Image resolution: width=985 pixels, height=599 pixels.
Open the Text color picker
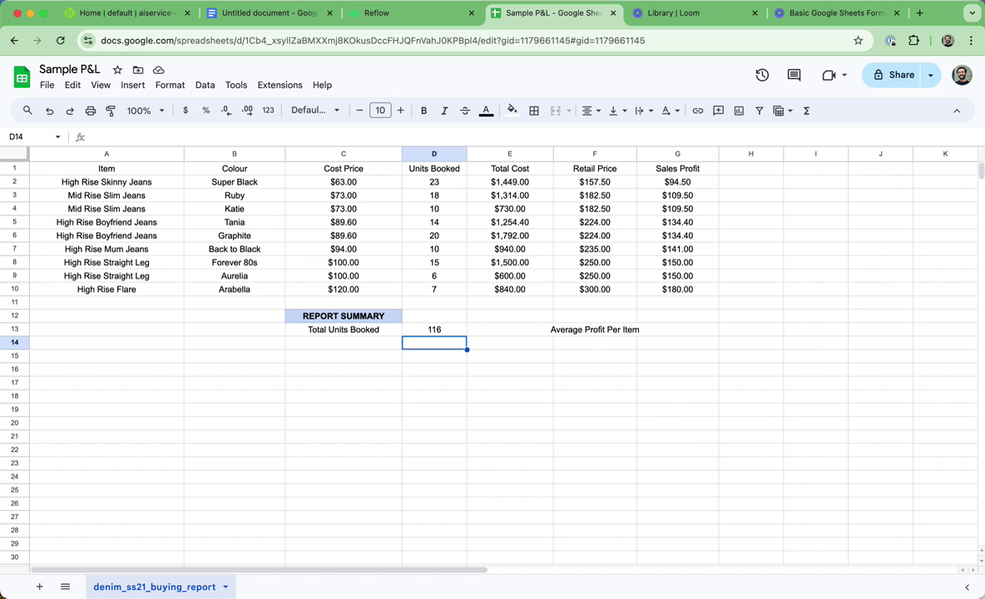tap(486, 110)
